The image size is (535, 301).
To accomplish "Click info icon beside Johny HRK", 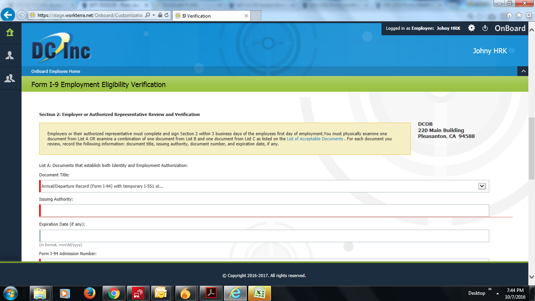I will (x=512, y=51).
